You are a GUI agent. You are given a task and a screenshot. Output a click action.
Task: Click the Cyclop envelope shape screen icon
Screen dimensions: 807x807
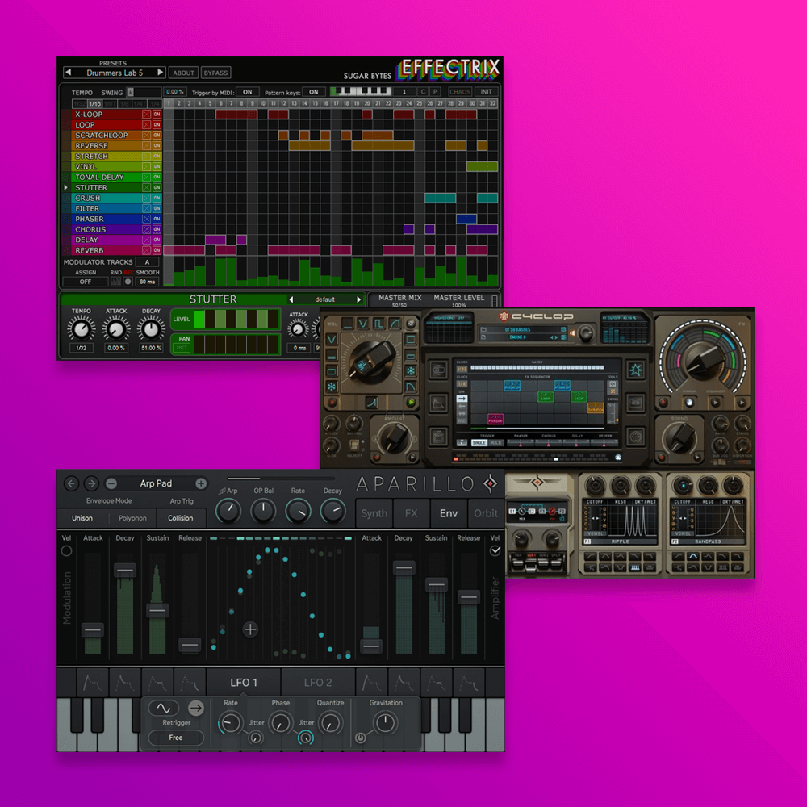click(x=438, y=404)
